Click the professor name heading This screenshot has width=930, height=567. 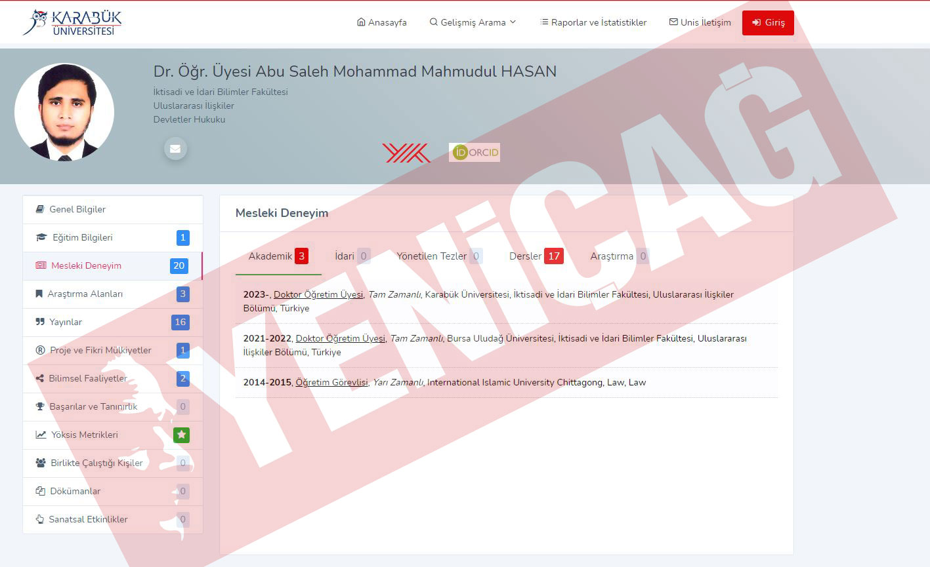point(355,71)
